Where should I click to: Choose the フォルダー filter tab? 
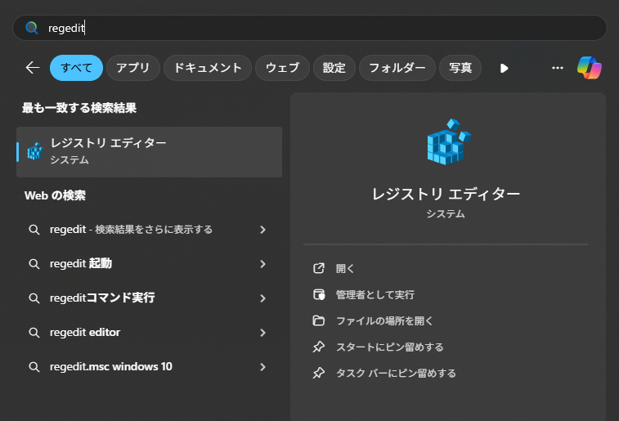397,68
